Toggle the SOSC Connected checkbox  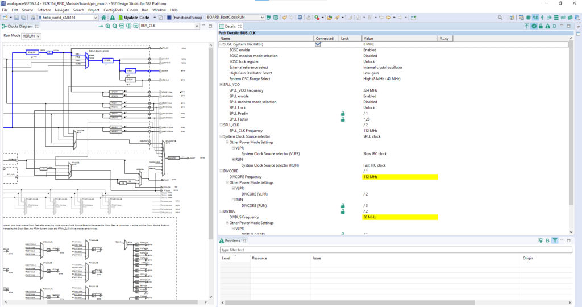click(318, 44)
